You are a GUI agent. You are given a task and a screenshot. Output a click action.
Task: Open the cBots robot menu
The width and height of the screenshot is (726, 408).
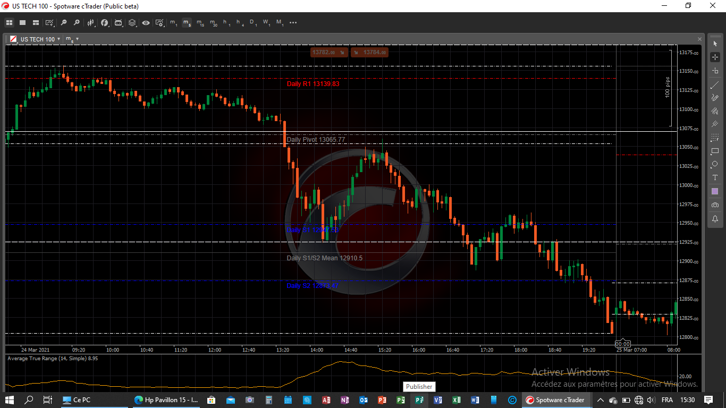[118, 23]
